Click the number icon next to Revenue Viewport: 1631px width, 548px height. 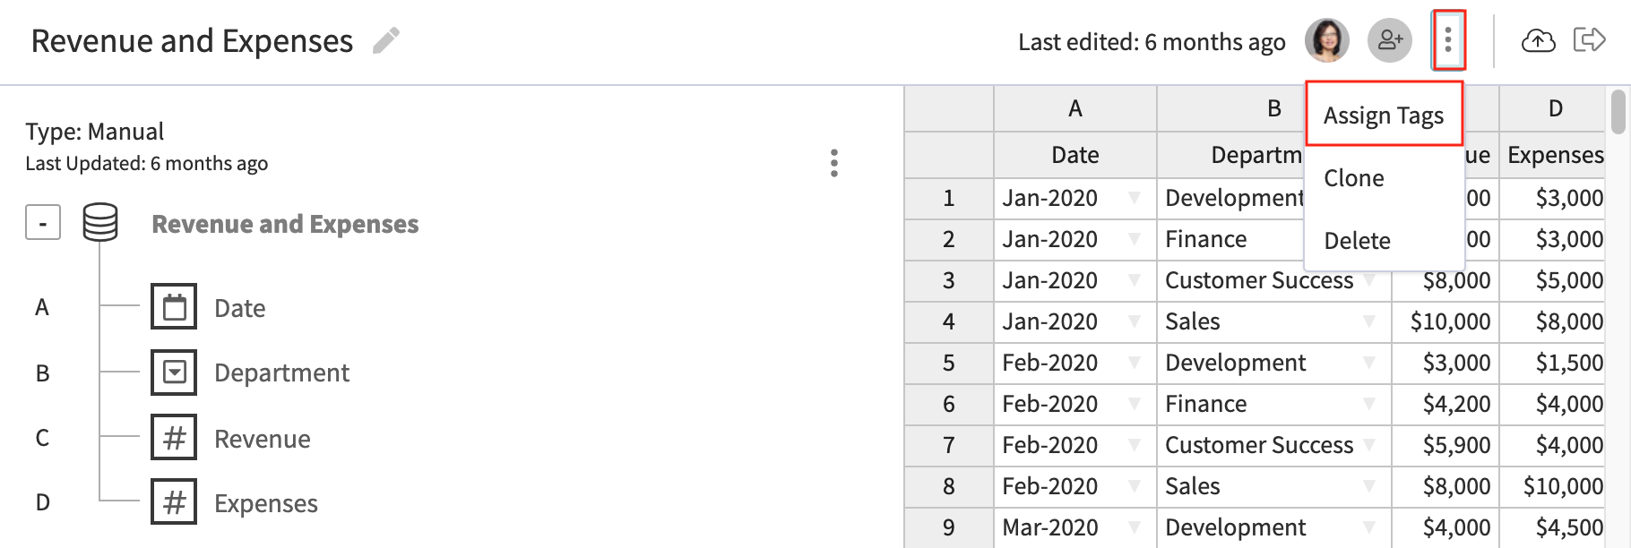(x=174, y=437)
